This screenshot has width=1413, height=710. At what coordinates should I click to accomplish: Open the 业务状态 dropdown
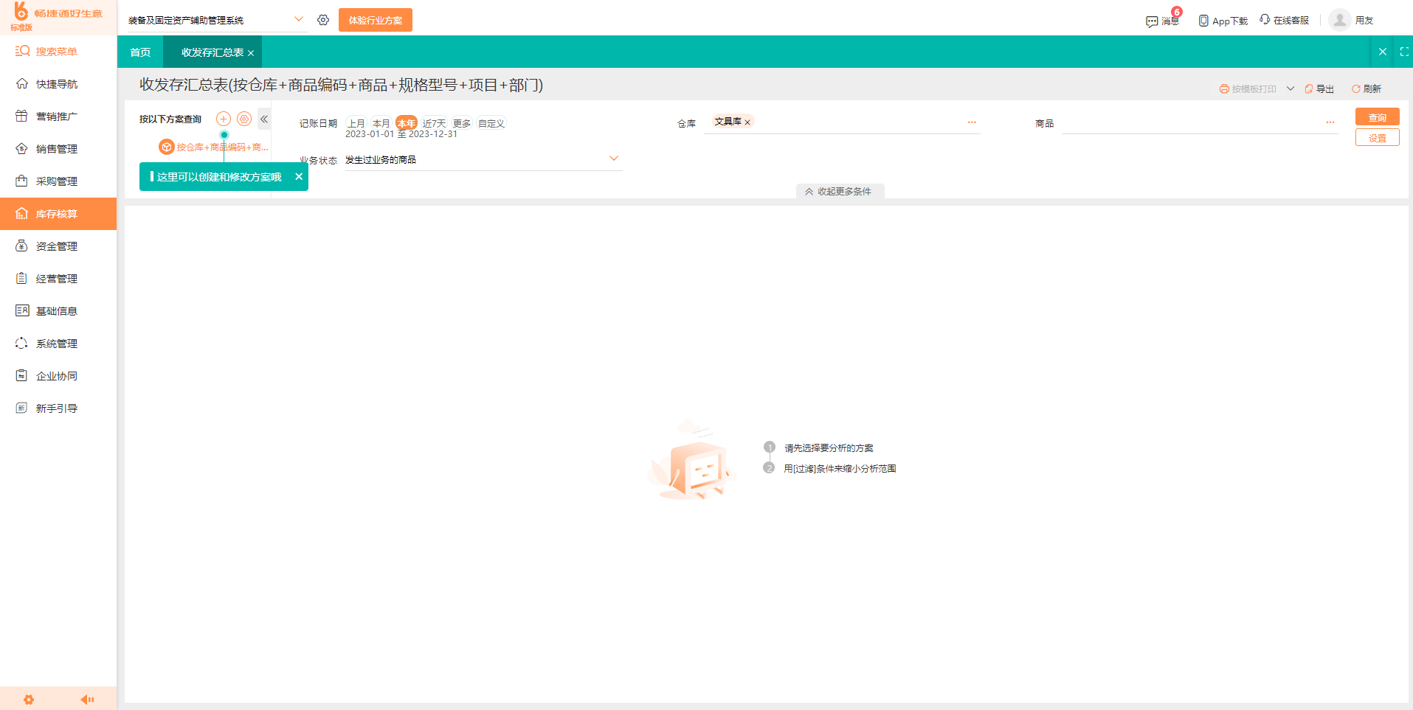click(x=613, y=159)
